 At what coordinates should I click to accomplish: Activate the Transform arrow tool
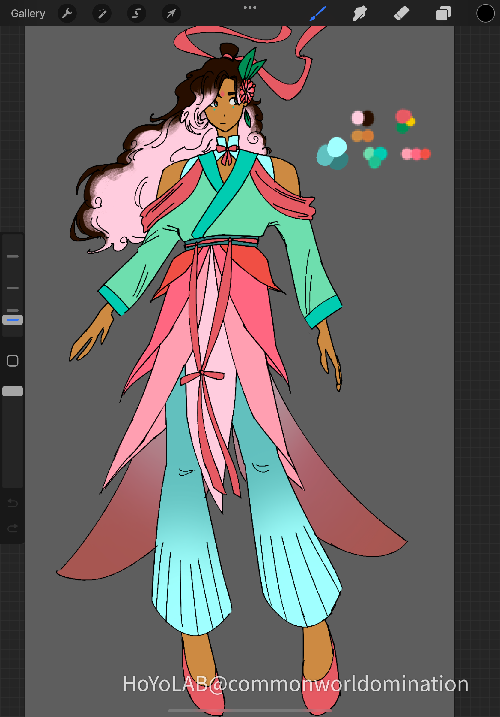pyautogui.click(x=171, y=14)
